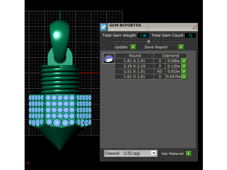Image resolution: width=227 pixels, height=170 pixels.
Task: Click the green arrow for the 1.91 X 1.91 row
Action: click(184, 61)
